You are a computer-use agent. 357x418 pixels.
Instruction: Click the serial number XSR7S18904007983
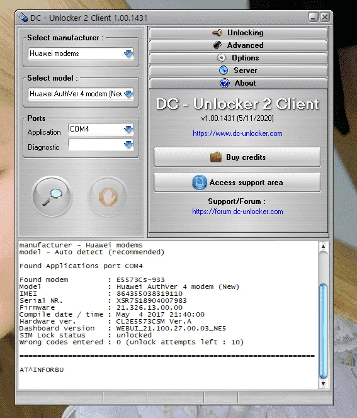[x=152, y=301]
